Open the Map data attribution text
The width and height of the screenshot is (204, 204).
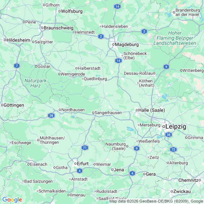(x=156, y=201)
